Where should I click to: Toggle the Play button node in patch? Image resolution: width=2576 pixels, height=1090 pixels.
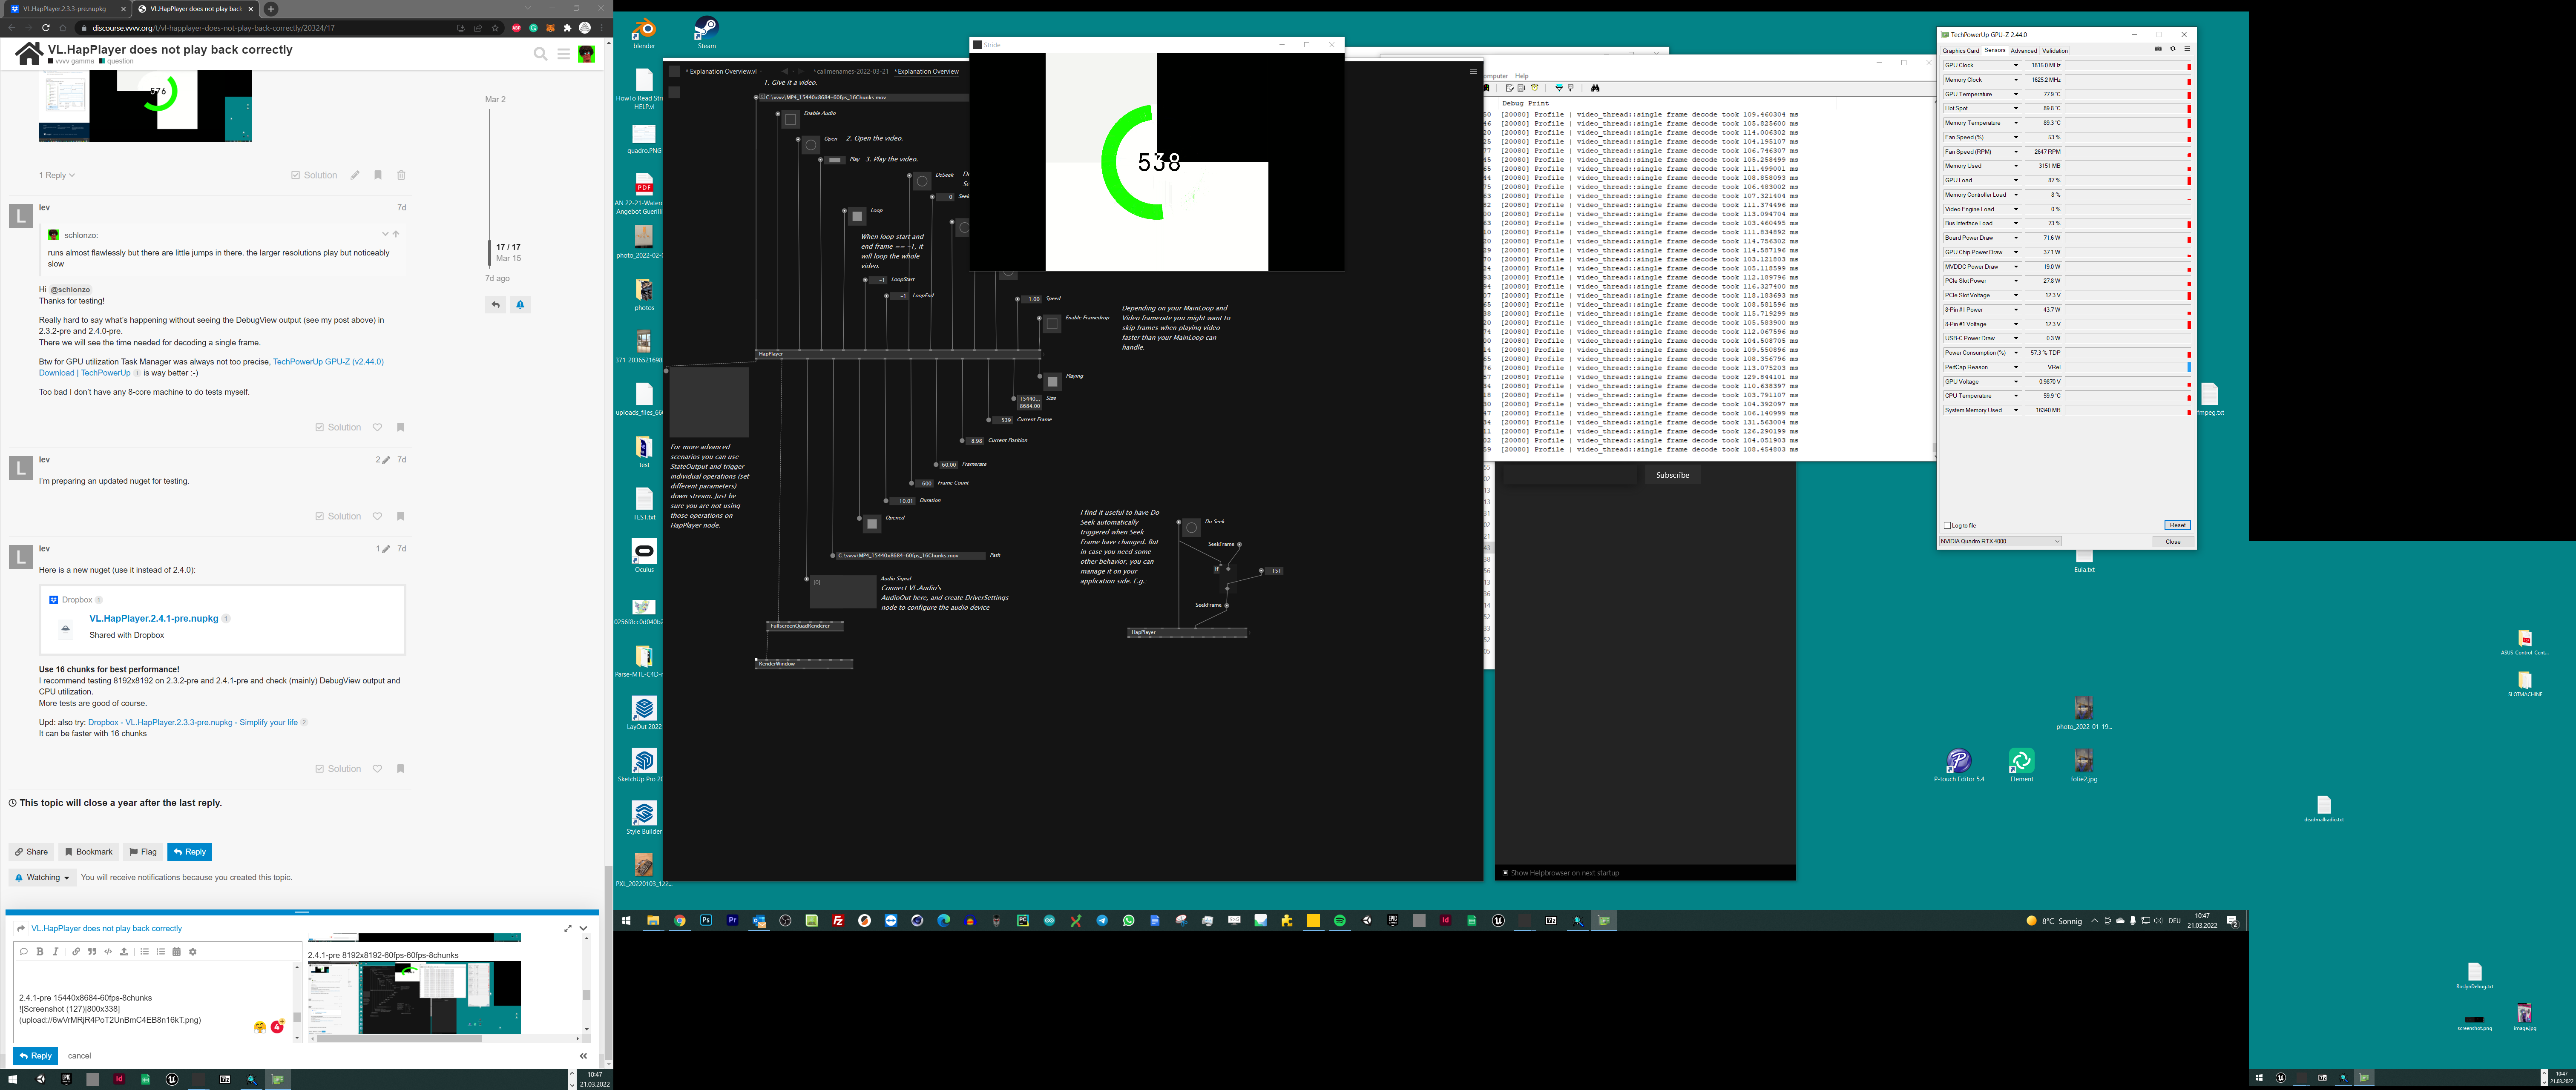click(x=835, y=160)
